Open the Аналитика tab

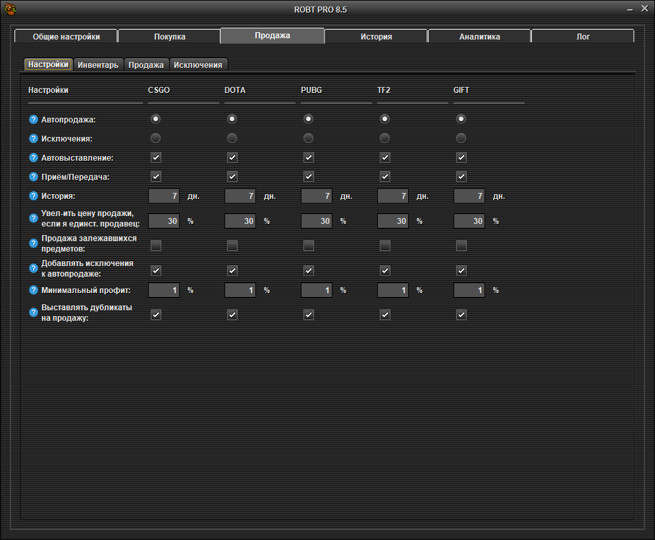pyautogui.click(x=479, y=37)
